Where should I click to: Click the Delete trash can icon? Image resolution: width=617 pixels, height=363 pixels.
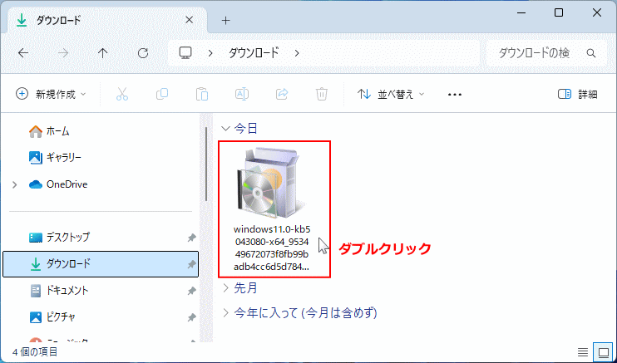pyautogui.click(x=321, y=94)
